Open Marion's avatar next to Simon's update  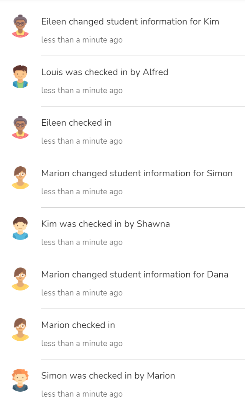pyautogui.click(x=21, y=178)
